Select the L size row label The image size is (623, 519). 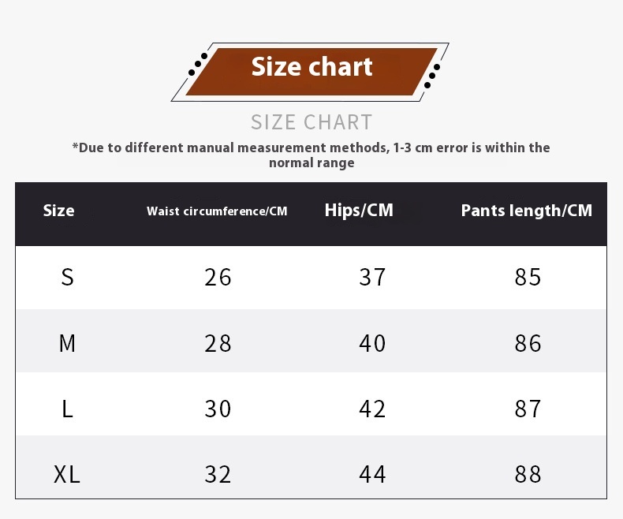click(x=68, y=409)
